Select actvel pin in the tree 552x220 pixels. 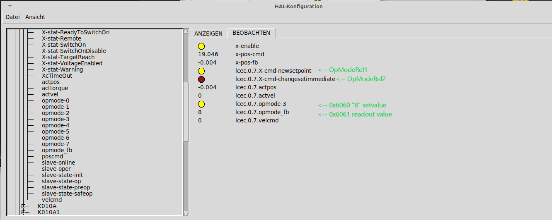50,94
